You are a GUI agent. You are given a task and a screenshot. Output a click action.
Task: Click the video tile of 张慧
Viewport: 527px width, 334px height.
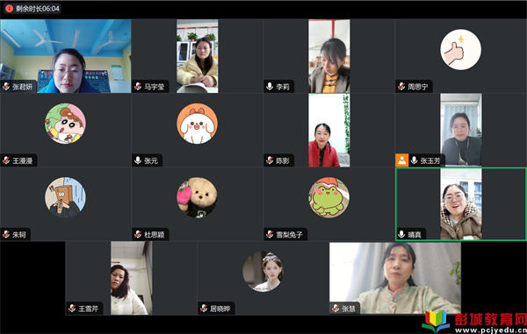(x=395, y=278)
